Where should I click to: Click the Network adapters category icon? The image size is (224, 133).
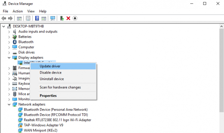[x=15, y=104]
